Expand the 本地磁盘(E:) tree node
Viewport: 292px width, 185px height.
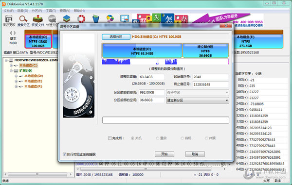(16, 82)
